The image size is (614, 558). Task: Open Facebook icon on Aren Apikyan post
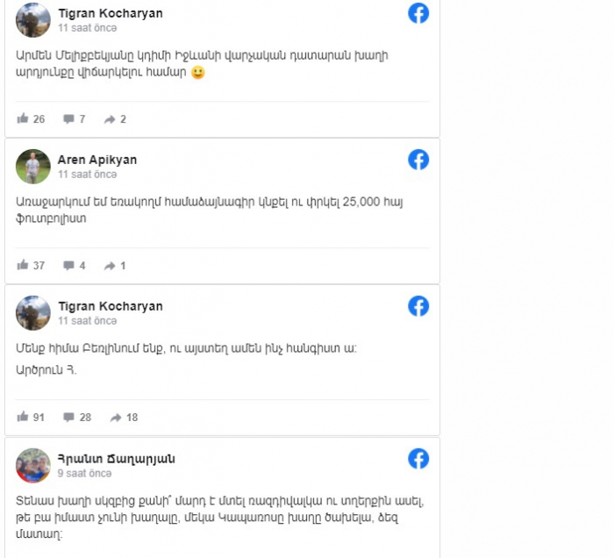[418, 160]
